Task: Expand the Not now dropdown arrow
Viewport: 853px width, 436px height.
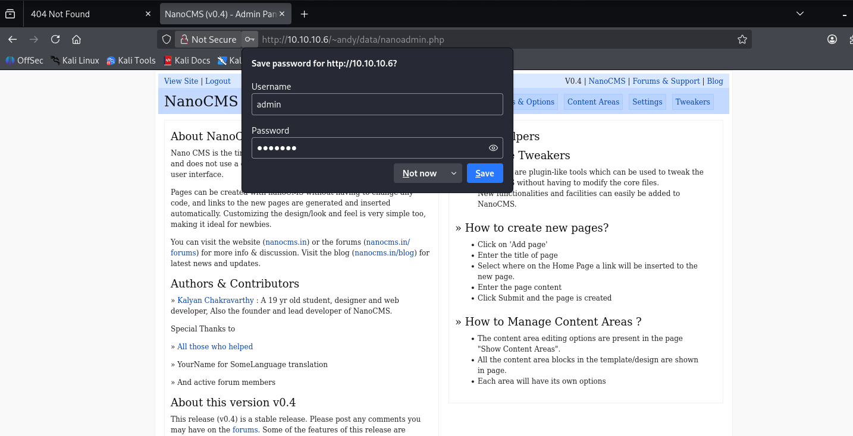Action: (454, 173)
